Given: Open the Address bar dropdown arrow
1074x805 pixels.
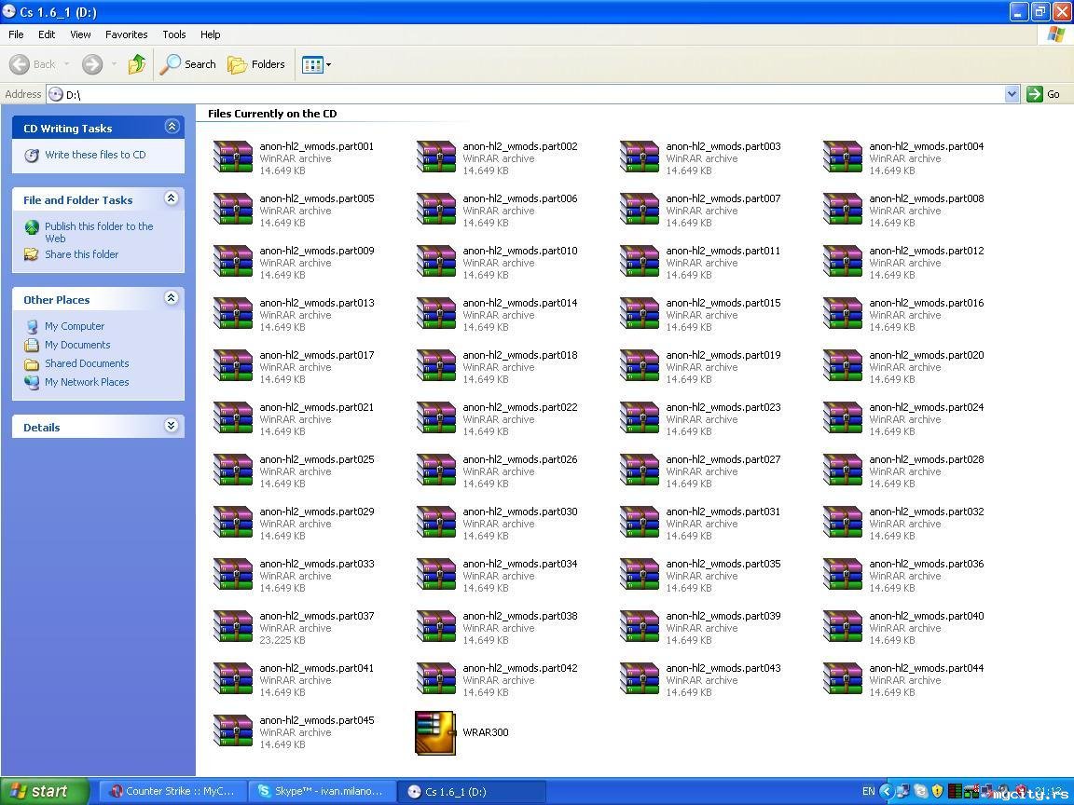Looking at the screenshot, I should pyautogui.click(x=1012, y=94).
